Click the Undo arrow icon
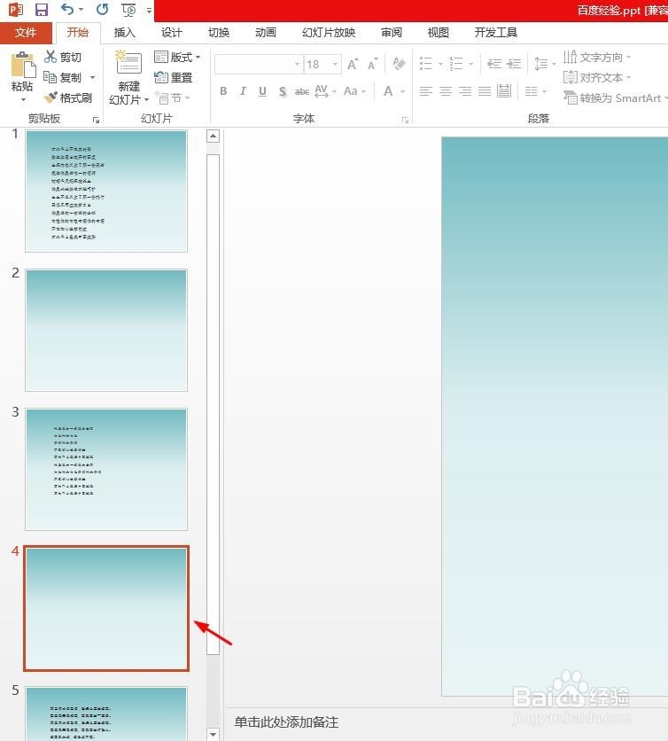 67,9
